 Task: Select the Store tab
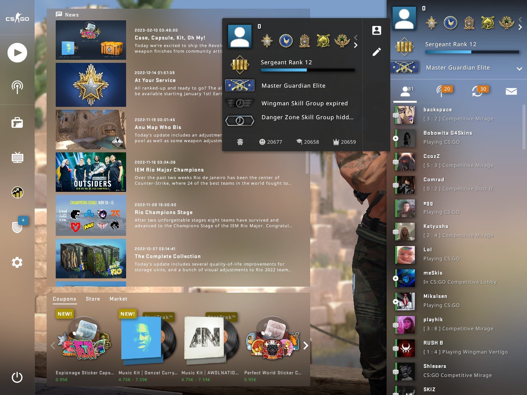pyautogui.click(x=93, y=299)
